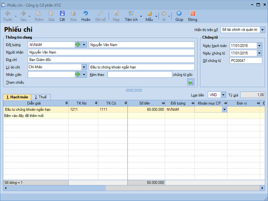Pin the Diễn giải column
This screenshot has height=201, width=268.
[x=67, y=103]
